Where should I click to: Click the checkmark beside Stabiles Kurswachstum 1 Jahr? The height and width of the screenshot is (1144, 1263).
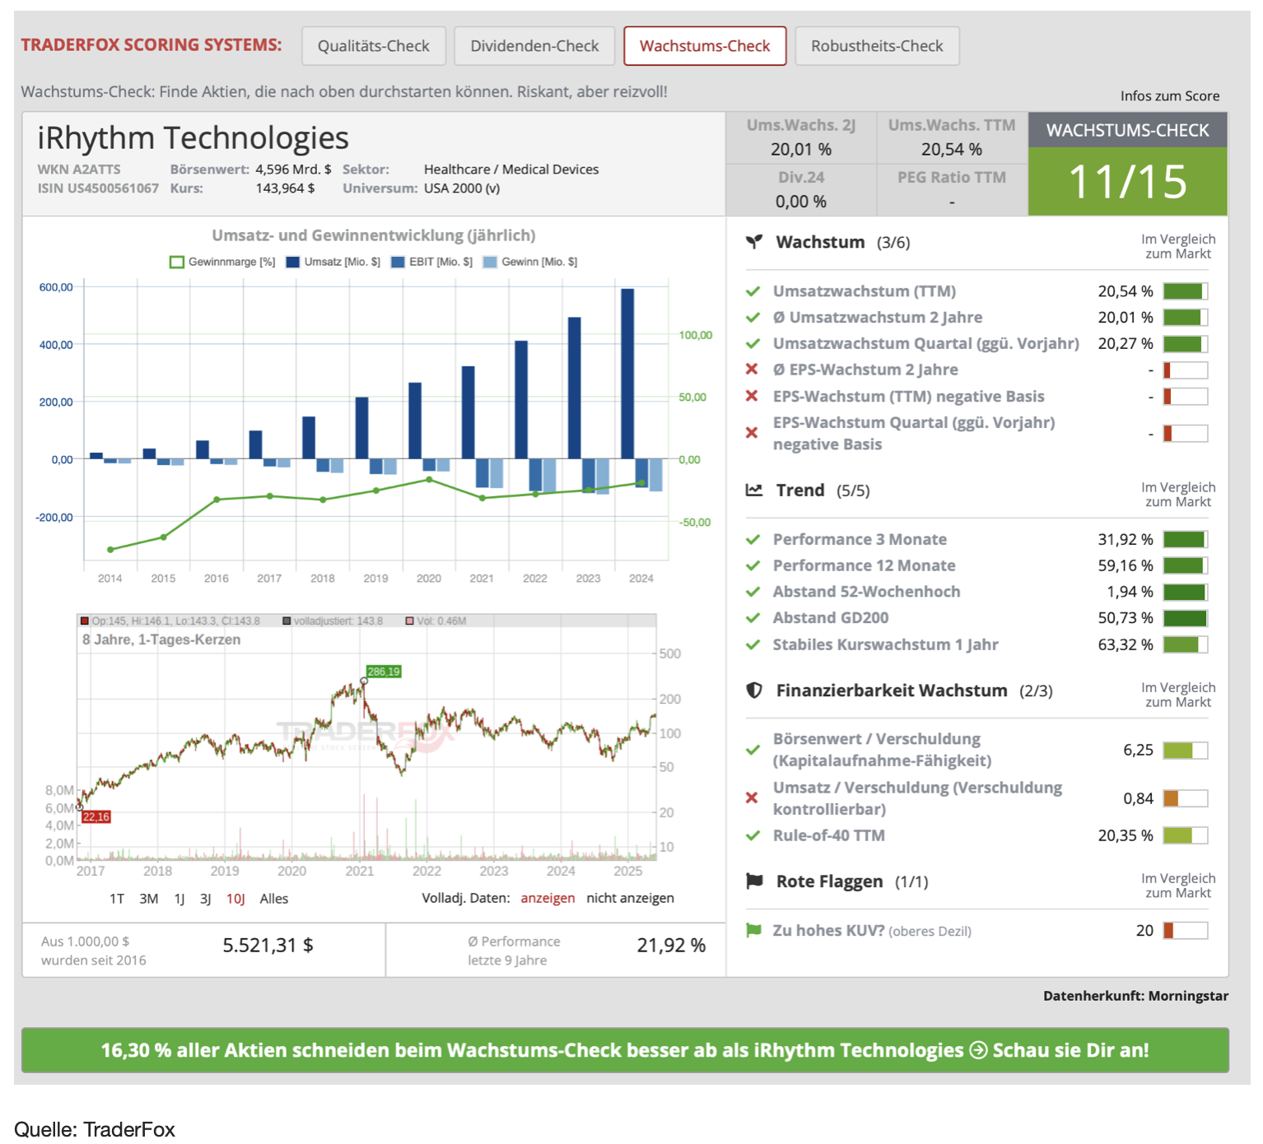(x=753, y=644)
